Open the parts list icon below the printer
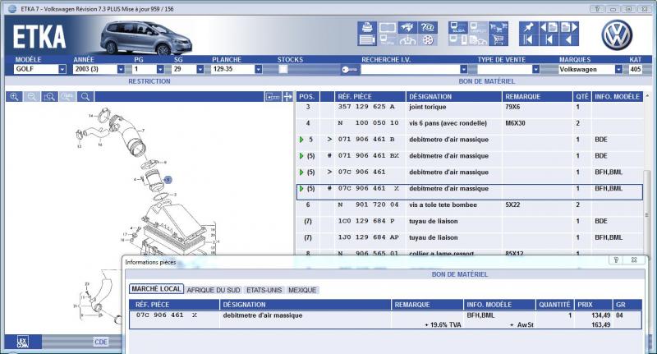The width and height of the screenshot is (657, 354). (x=367, y=40)
